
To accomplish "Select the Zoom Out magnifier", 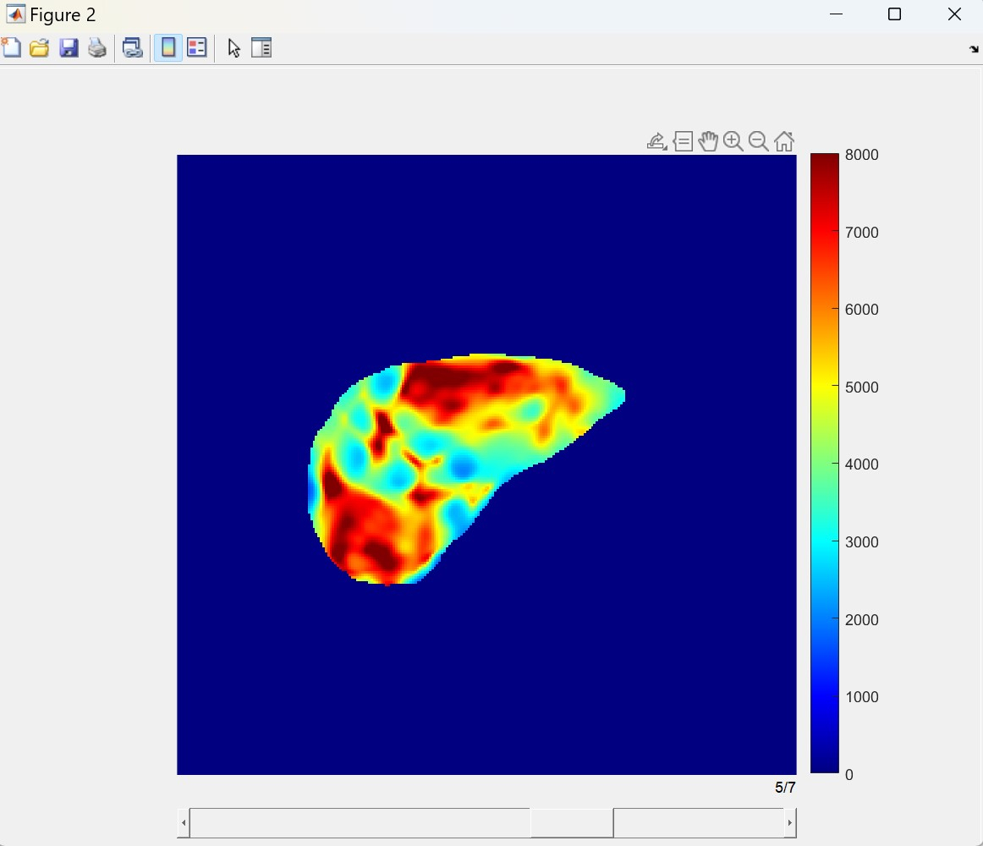I will click(x=759, y=141).
